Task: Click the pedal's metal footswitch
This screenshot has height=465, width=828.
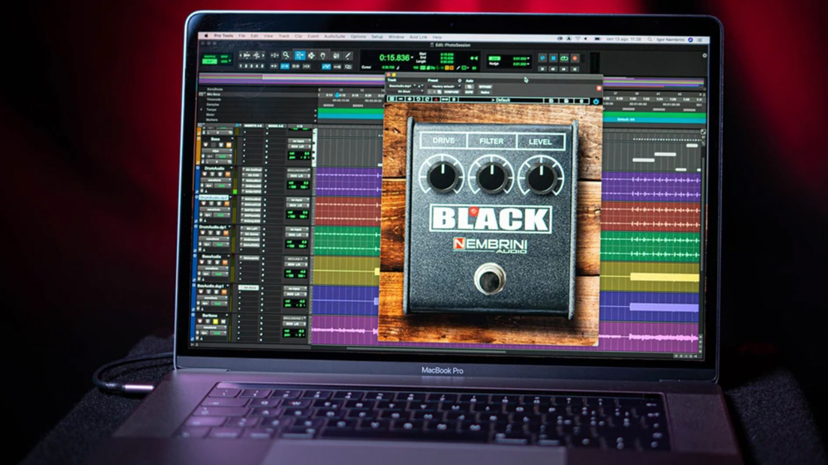Action: pos(489,279)
